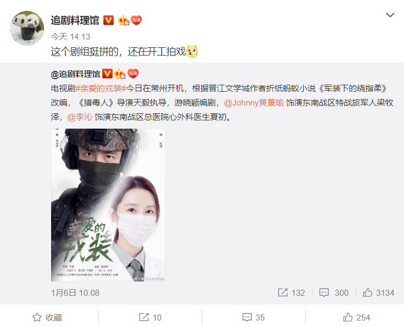
Task: Open the @李沁 mention link
Action: [x=80, y=117]
